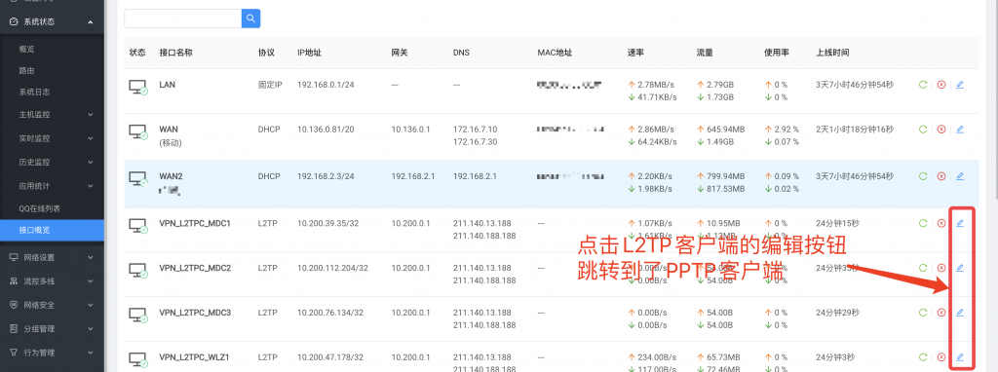
Task: Click the DNS value 172.16.7.10
Action: pos(475,130)
